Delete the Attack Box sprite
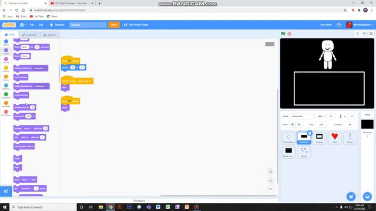376x211 pixels. click(310, 133)
